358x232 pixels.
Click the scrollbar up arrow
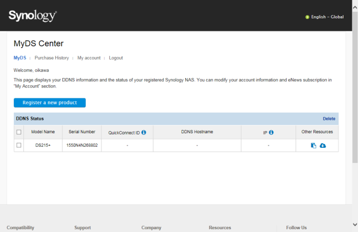pos(355,8)
